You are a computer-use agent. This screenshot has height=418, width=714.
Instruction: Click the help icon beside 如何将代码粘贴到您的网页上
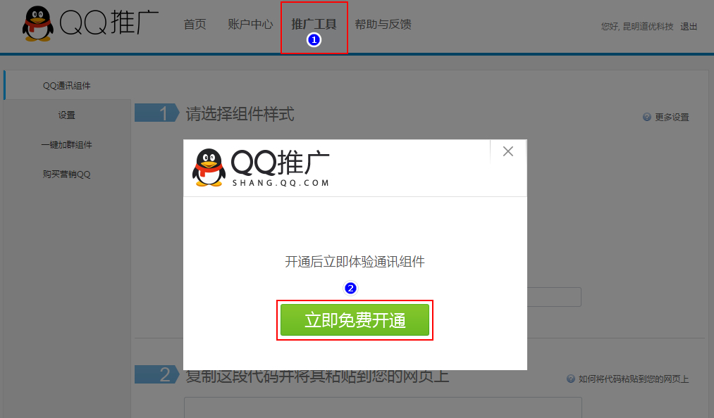pyautogui.click(x=570, y=379)
